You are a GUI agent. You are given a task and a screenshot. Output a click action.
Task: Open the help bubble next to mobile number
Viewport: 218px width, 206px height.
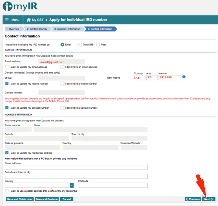point(184,77)
